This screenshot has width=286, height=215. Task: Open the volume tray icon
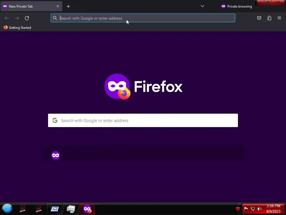pos(259,209)
